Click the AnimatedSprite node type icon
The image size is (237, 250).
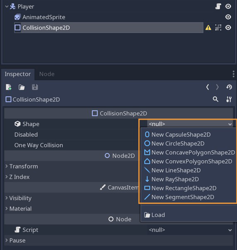coord(17,17)
